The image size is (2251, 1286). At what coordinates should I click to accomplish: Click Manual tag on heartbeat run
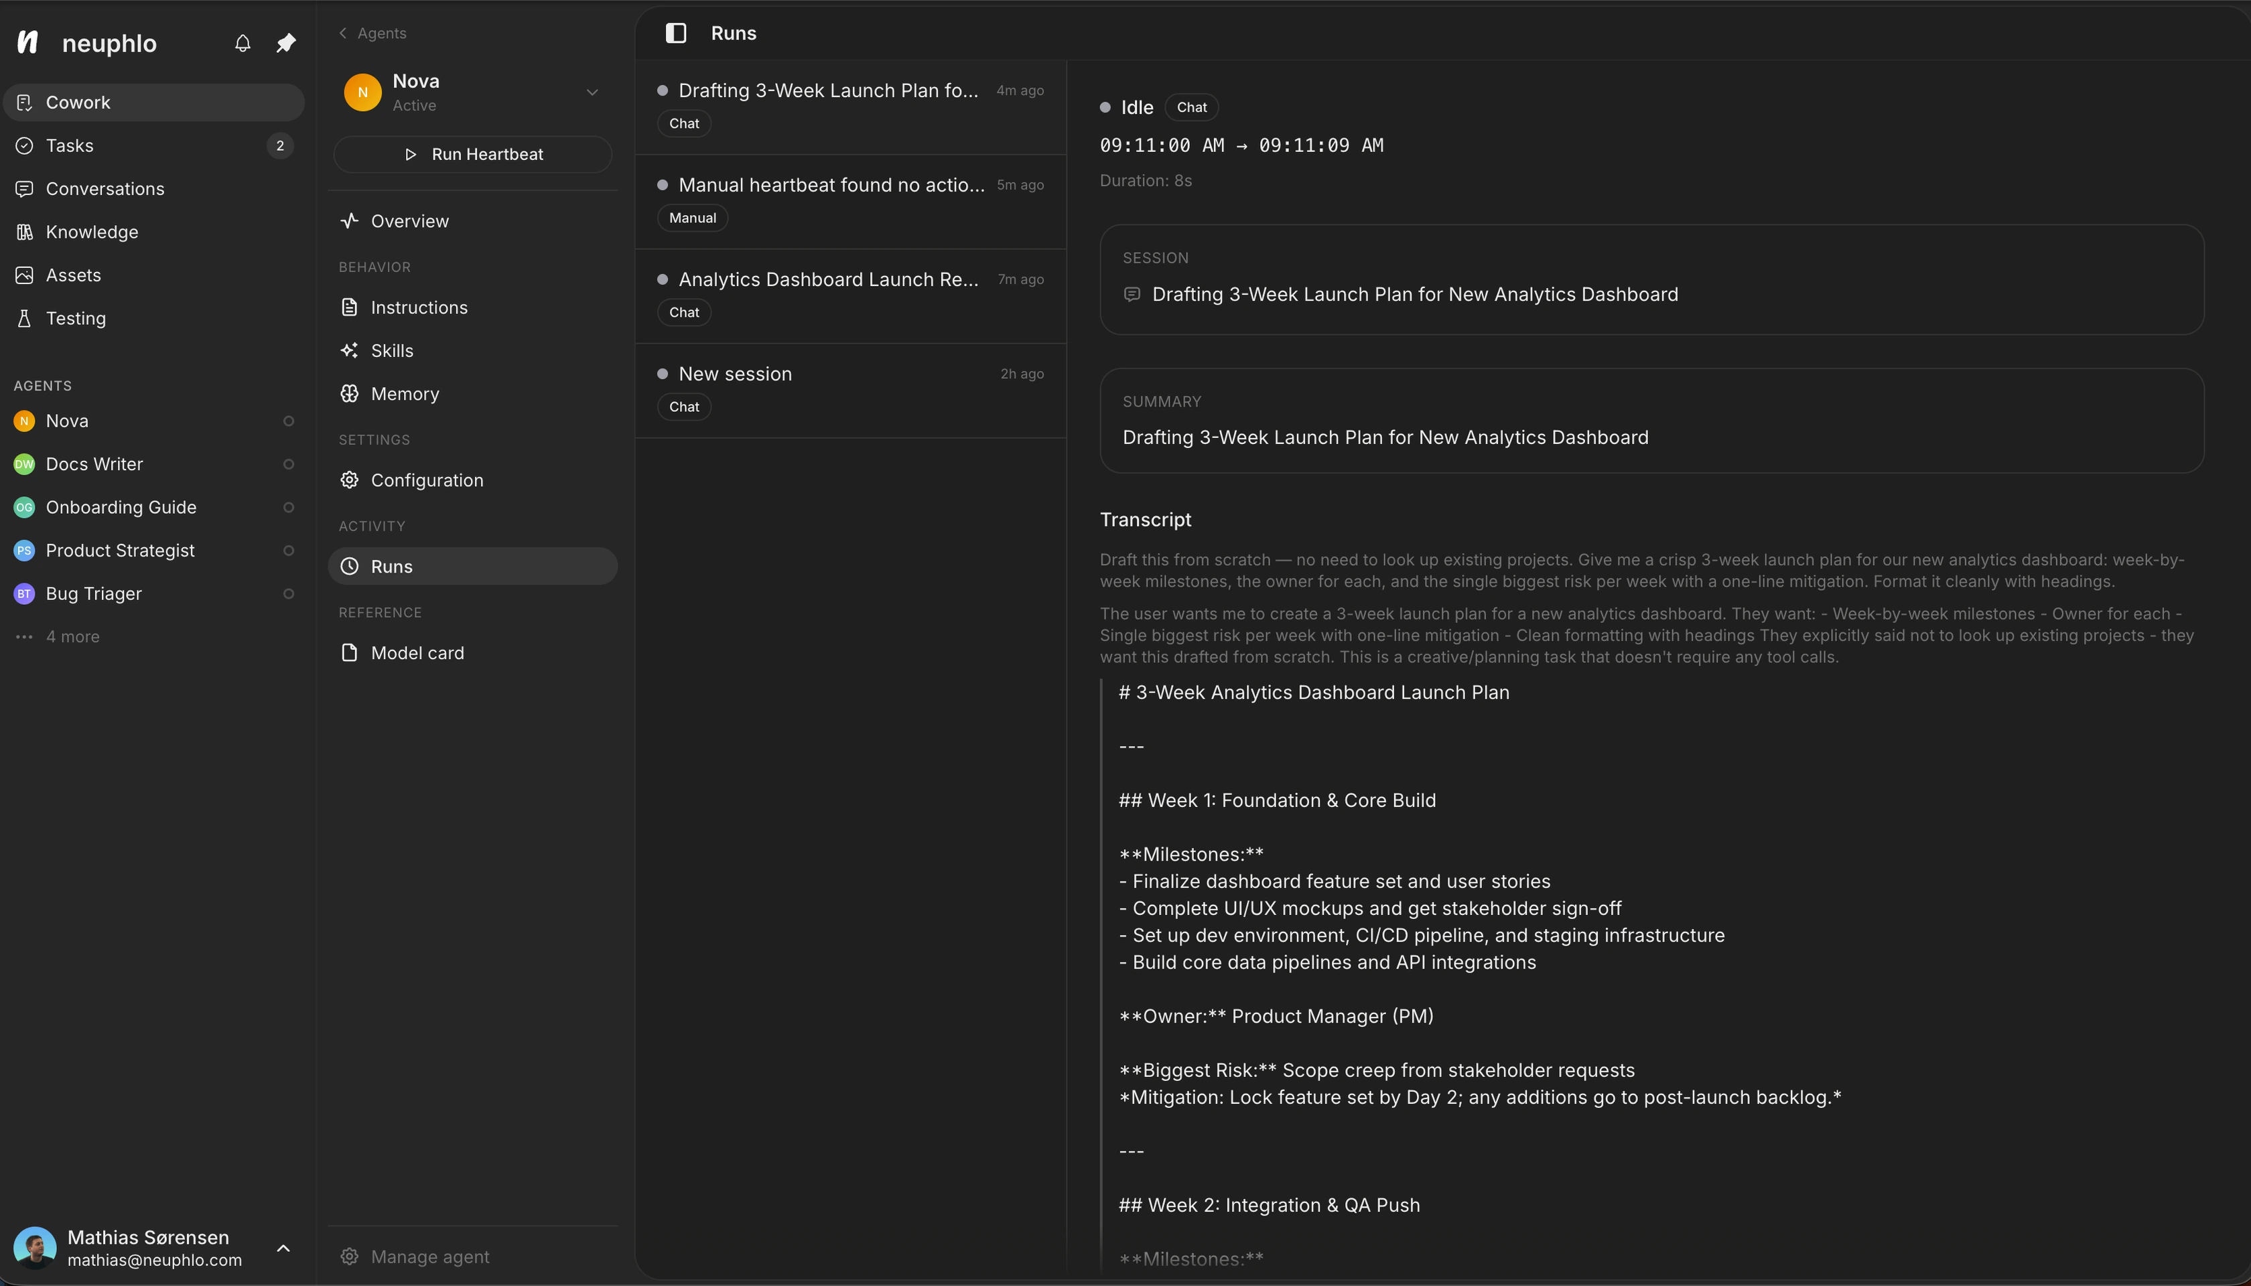(x=693, y=218)
